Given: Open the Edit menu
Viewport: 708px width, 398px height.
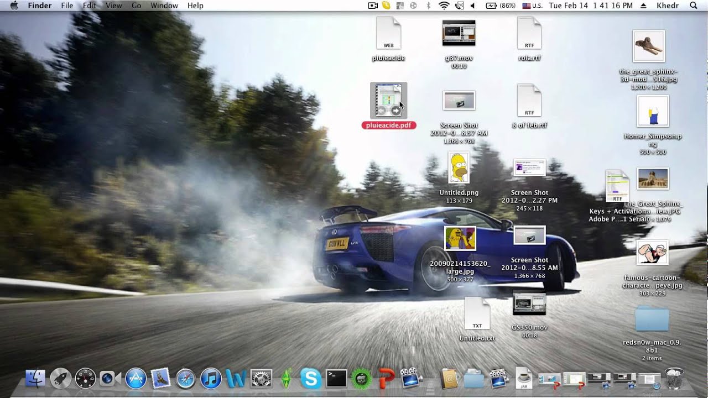Looking at the screenshot, I should tap(89, 6).
